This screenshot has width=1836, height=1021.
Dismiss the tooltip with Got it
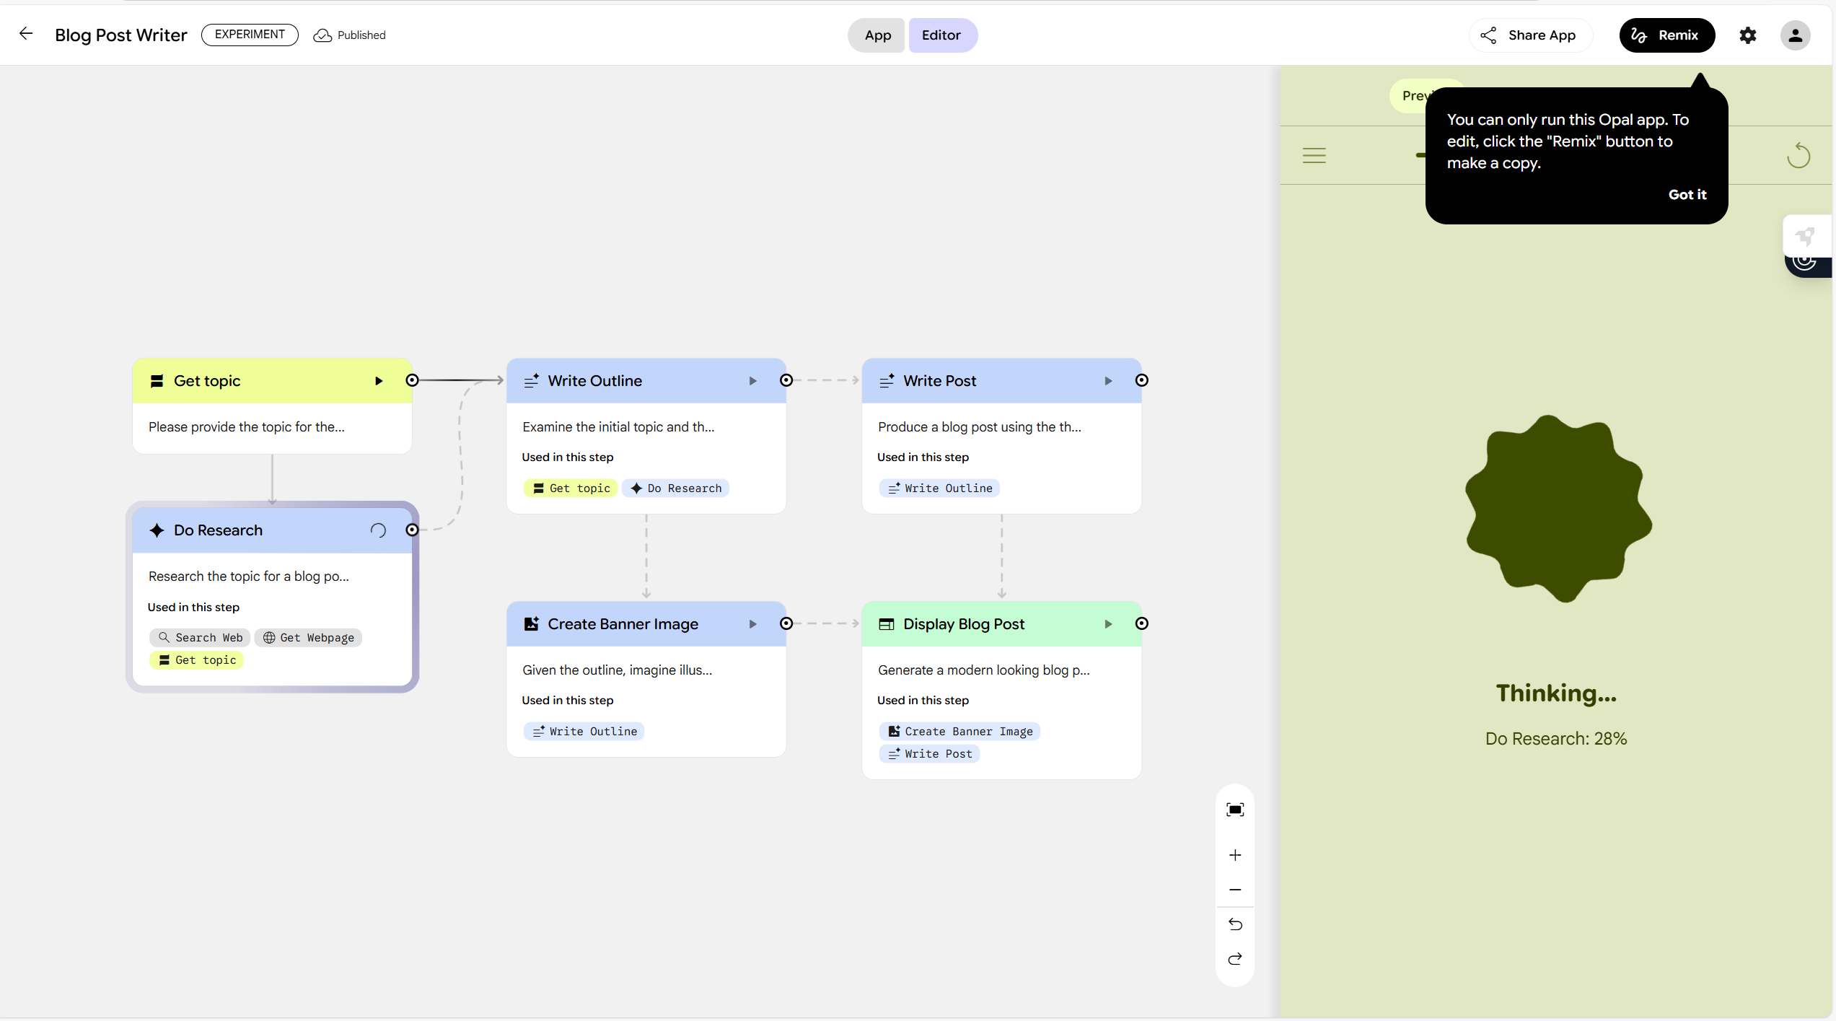[x=1687, y=194]
